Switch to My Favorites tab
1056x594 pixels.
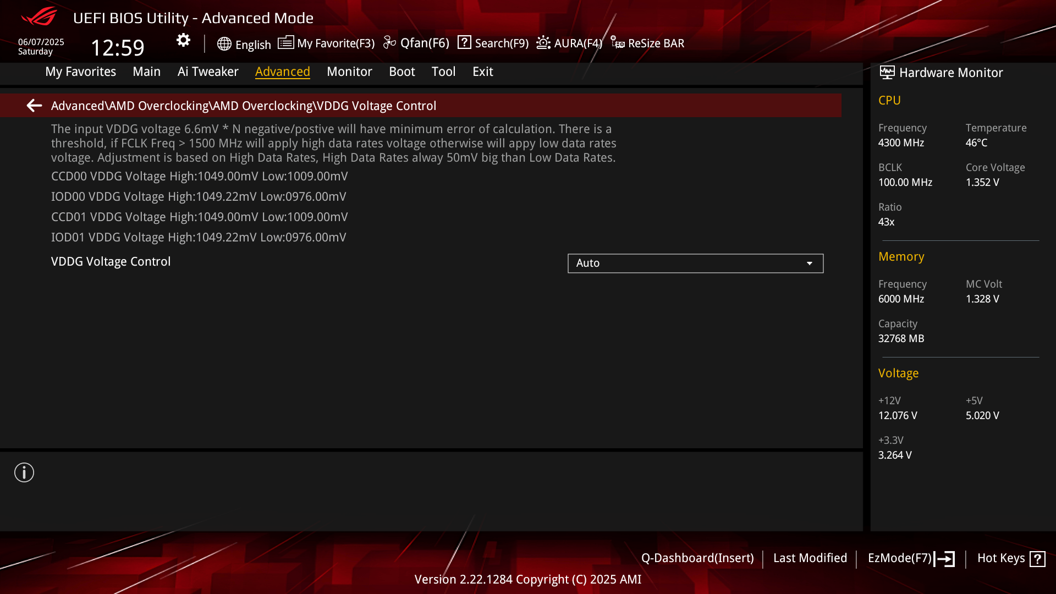(80, 71)
